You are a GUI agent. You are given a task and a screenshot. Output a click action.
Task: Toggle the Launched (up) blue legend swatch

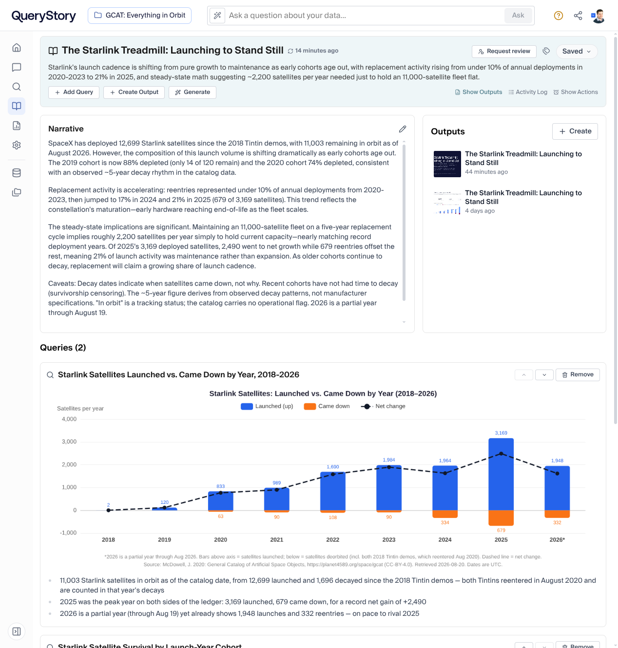click(247, 407)
